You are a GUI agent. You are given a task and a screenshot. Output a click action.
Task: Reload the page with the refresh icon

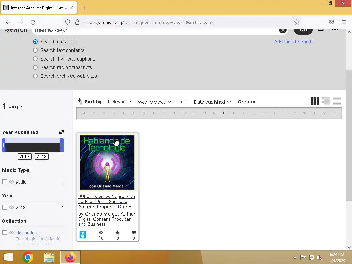pyautogui.click(x=33, y=22)
